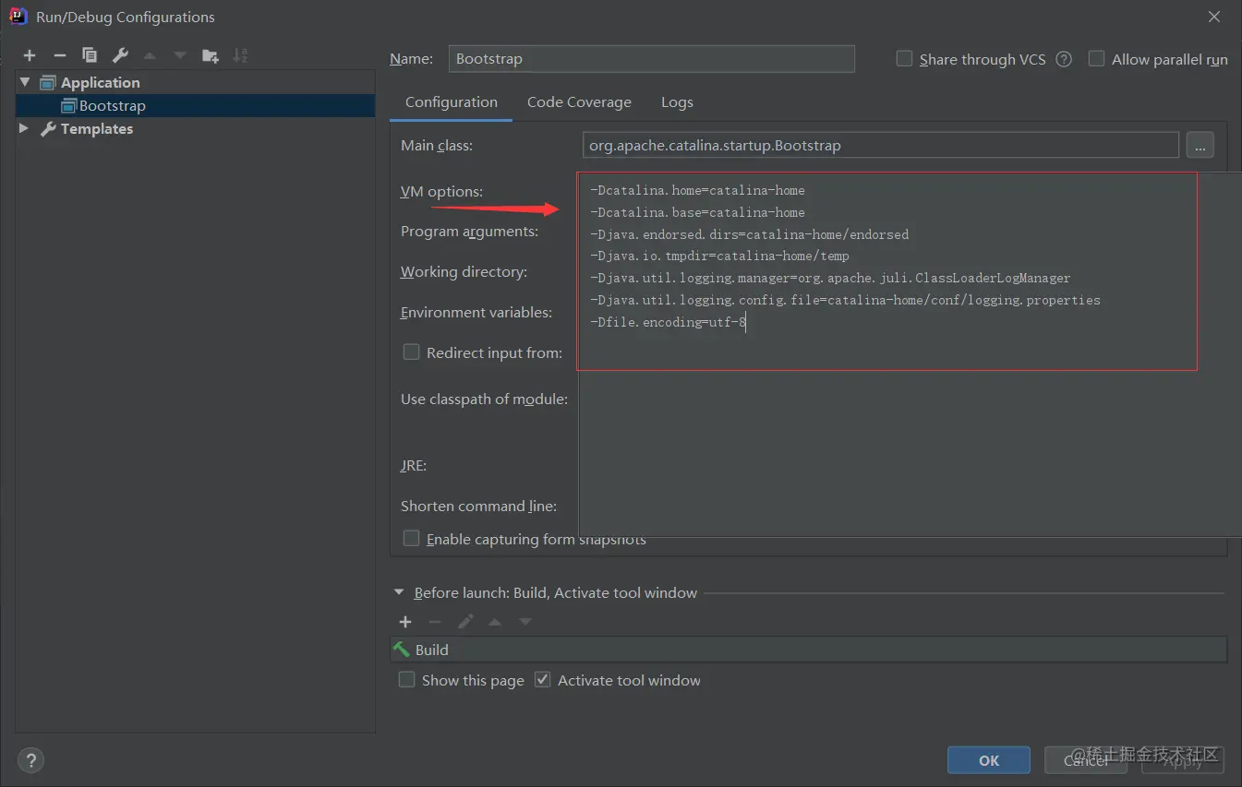This screenshot has height=787, width=1242.
Task: Move before launch task up
Action: pyautogui.click(x=495, y=622)
